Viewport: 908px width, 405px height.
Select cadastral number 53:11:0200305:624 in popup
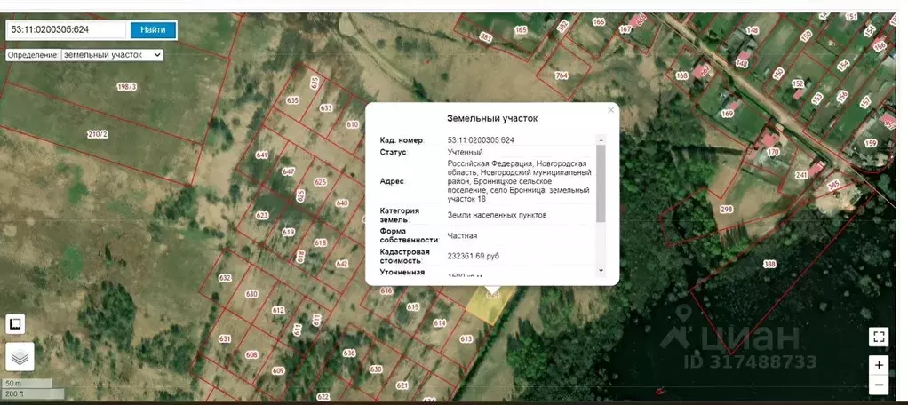click(x=481, y=140)
